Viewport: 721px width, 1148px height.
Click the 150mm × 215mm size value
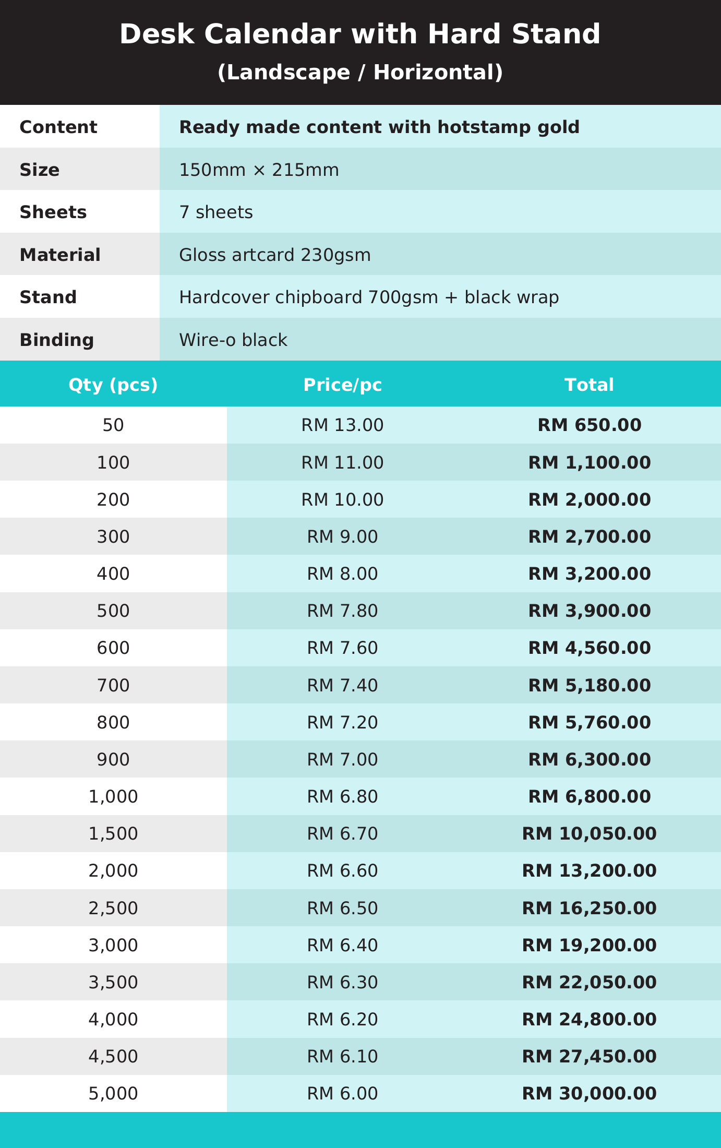tap(259, 170)
